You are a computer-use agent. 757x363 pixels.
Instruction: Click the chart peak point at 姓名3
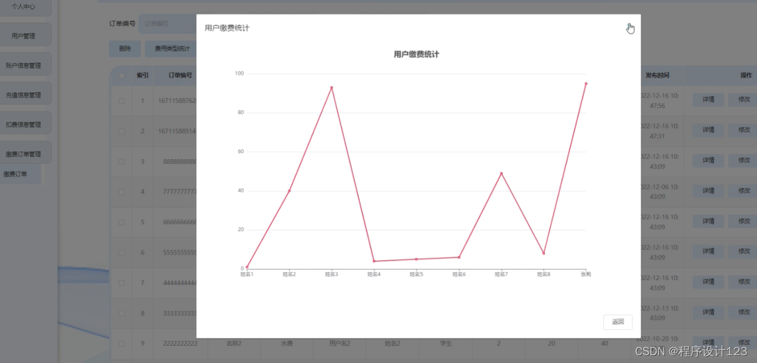(x=332, y=88)
